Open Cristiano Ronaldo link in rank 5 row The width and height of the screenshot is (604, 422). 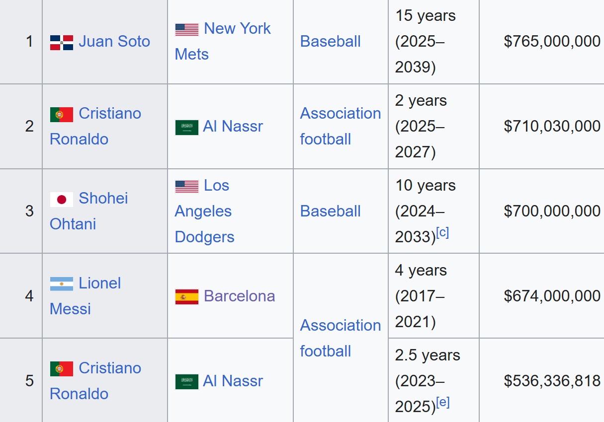95,381
